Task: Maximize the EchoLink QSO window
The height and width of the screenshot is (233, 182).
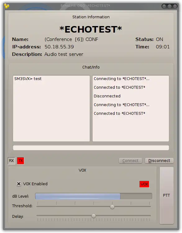Action: tap(170, 6)
